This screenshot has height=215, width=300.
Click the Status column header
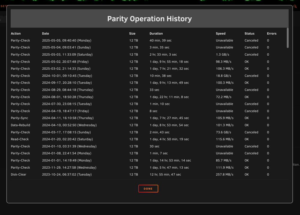point(250,33)
